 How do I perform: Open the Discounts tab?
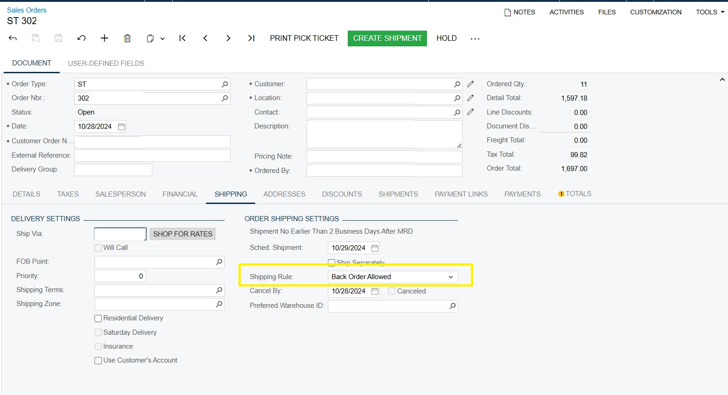[x=342, y=194]
